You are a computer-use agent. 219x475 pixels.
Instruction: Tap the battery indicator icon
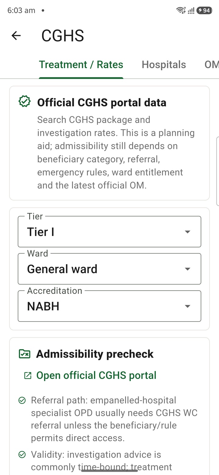[204, 10]
